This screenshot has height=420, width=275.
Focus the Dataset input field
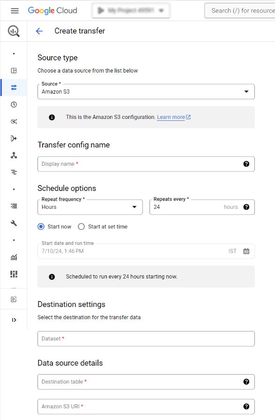click(x=146, y=339)
